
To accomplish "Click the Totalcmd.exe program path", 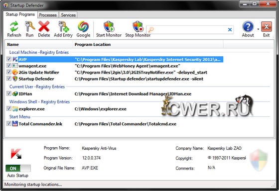I will [x=126, y=124].
